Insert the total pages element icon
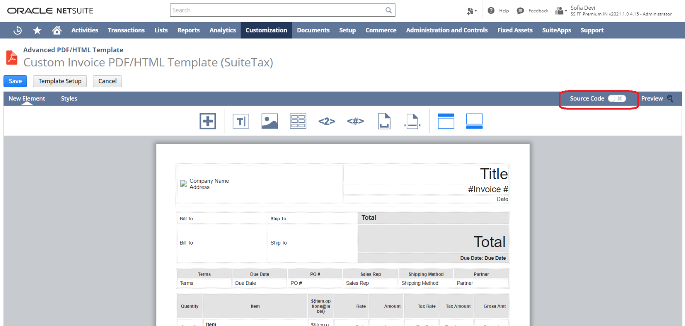The image size is (685, 326). pyautogui.click(x=355, y=122)
